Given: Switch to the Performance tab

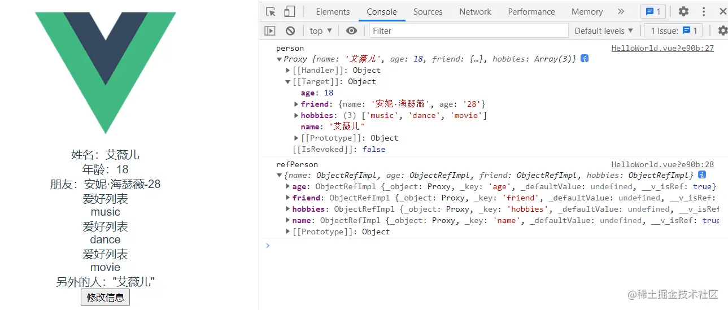Looking at the screenshot, I should click(x=531, y=11).
